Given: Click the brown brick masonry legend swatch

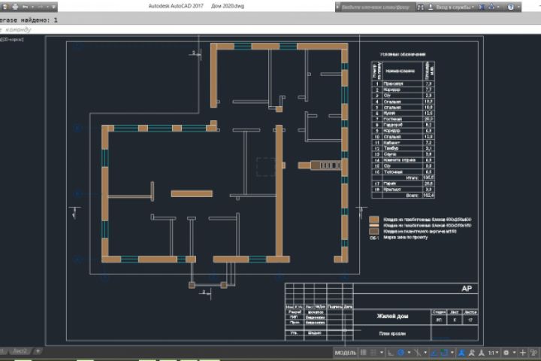Looking at the screenshot, I should [x=374, y=231].
